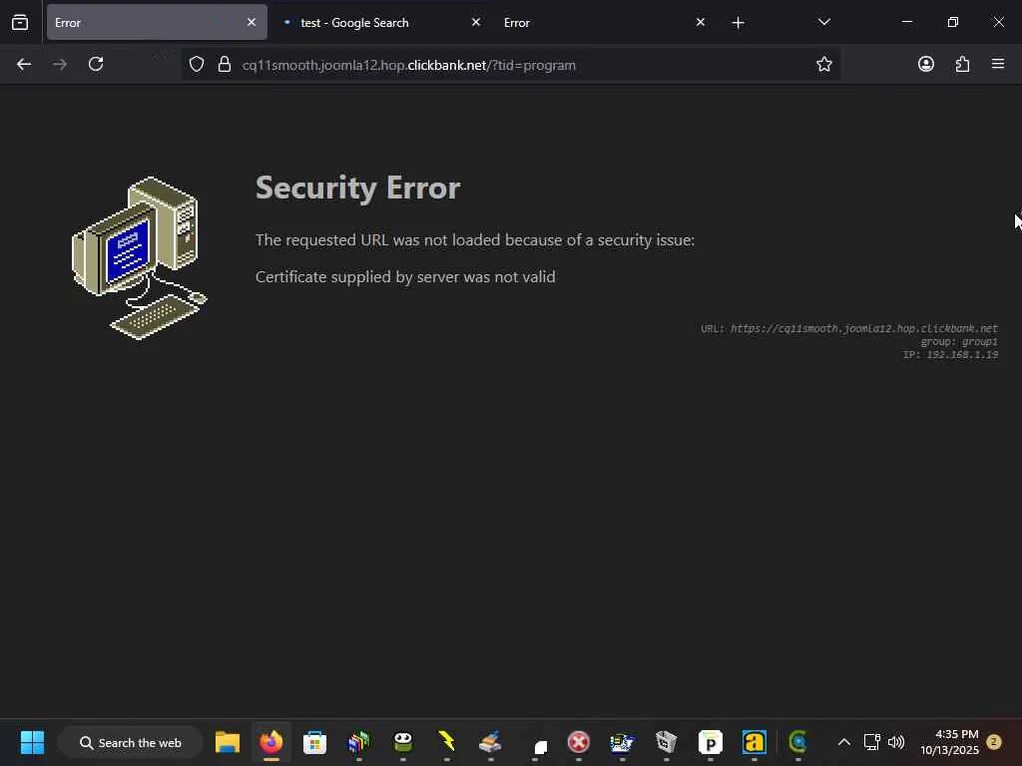Screen dimensions: 1022x766
Task: Restore down the Firefox window
Action: [953, 22]
